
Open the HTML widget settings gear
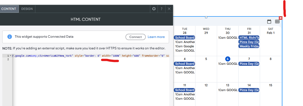click(x=154, y=9)
